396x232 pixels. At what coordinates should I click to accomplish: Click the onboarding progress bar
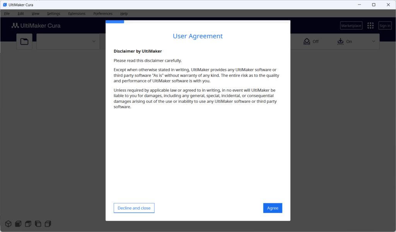[x=198, y=22]
